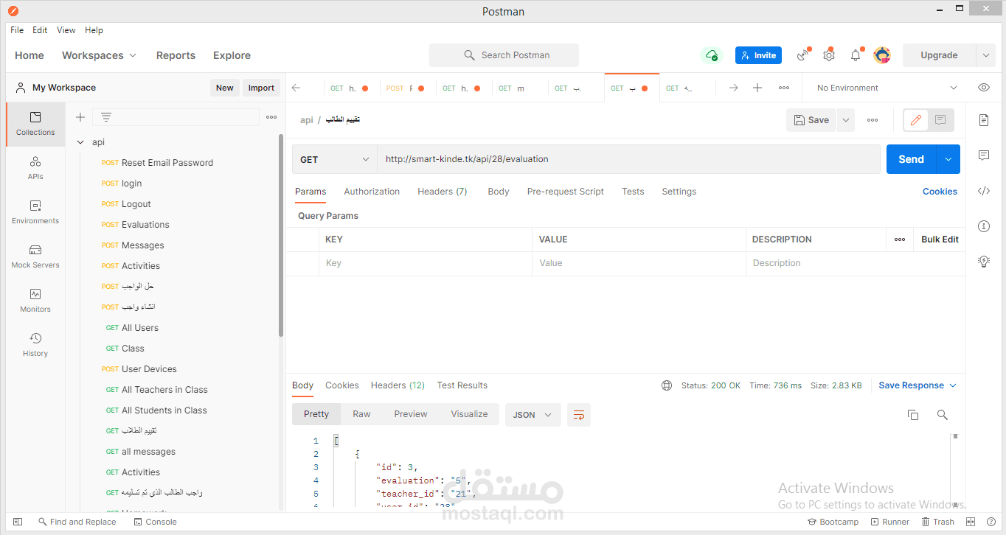This screenshot has height=535, width=1006.
Task: Copy the response body with copy icon
Action: [x=913, y=415]
